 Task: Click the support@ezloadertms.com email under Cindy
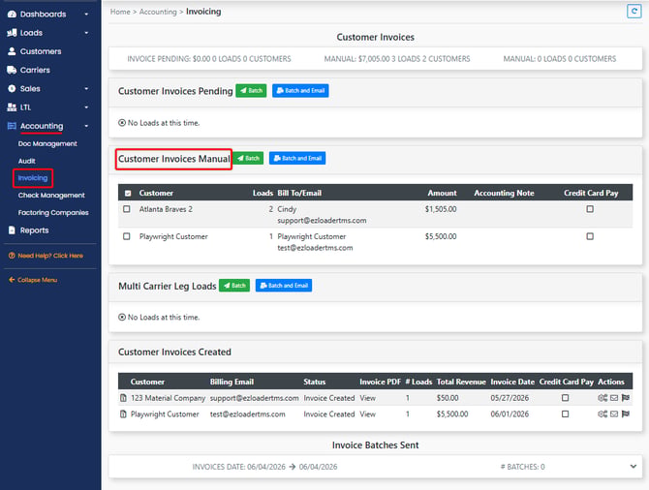tap(322, 220)
